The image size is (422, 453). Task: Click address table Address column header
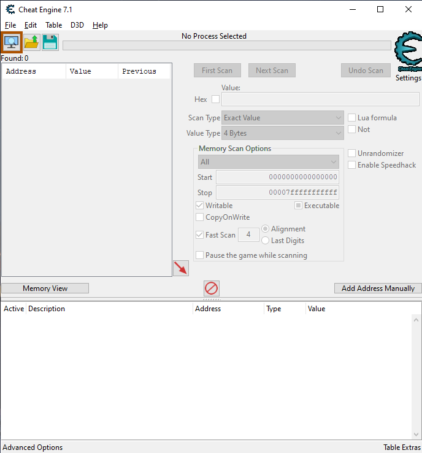click(228, 309)
